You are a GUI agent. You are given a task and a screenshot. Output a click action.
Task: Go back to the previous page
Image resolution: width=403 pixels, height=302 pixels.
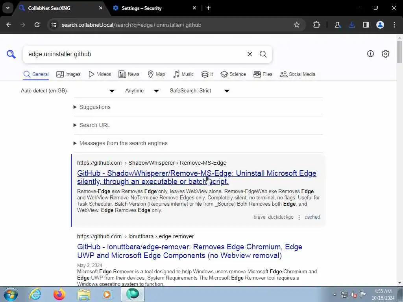9,25
